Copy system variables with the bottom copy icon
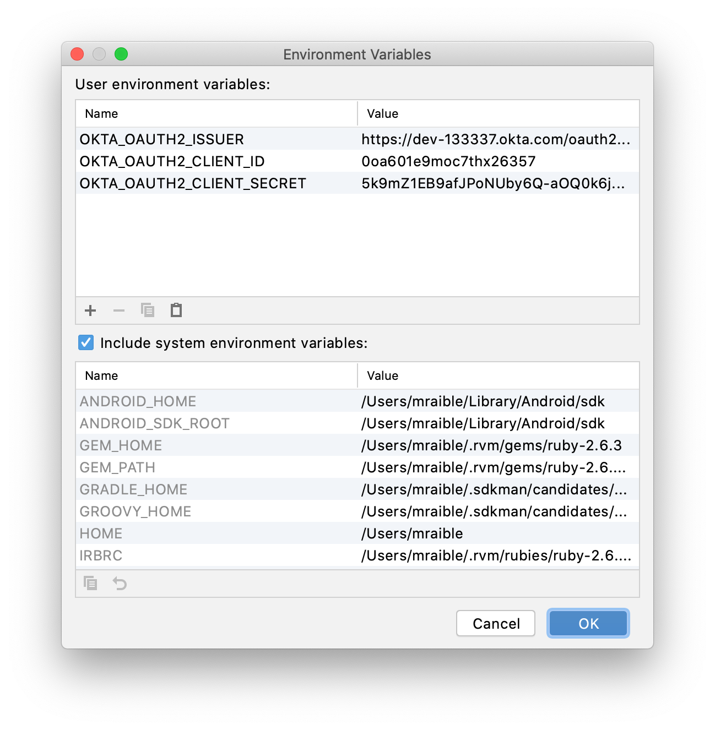Screen dimensions: 715x730 click(90, 583)
